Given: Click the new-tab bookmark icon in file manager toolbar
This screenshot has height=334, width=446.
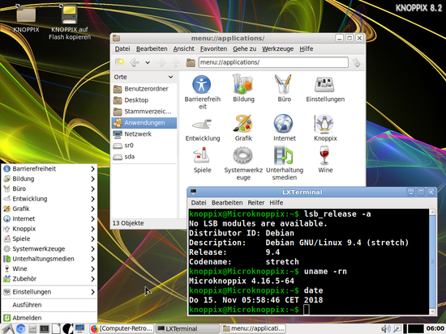Looking at the screenshot, I should pos(120,61).
